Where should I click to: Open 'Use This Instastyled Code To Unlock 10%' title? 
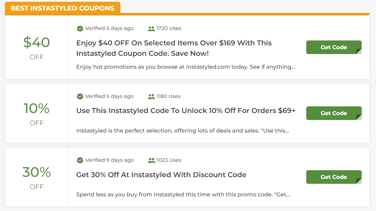(x=186, y=111)
